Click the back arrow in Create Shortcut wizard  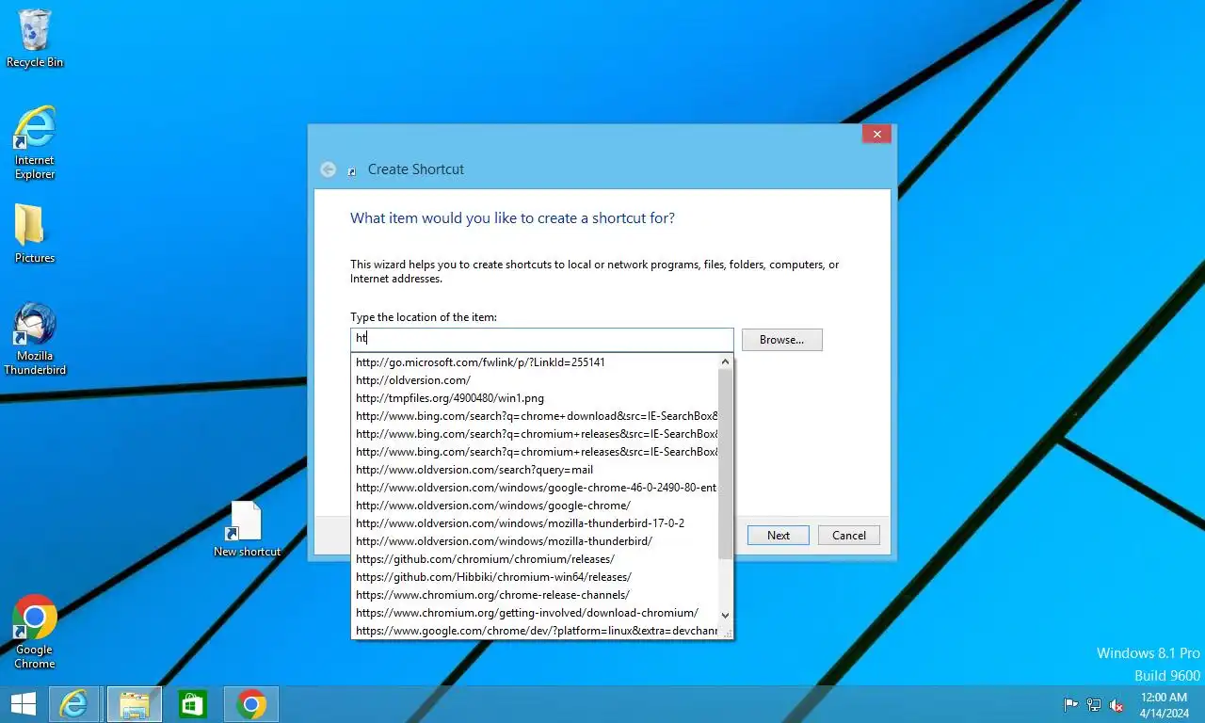328,169
